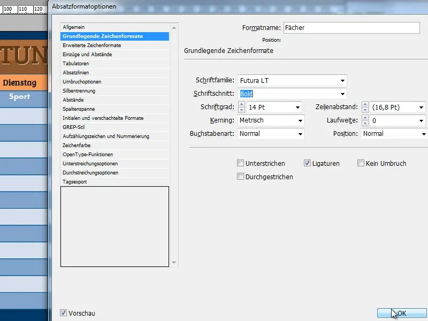Toggle the Vorschau preview checkbox

63,313
